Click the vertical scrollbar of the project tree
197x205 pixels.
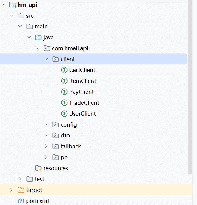(x=190, y=91)
